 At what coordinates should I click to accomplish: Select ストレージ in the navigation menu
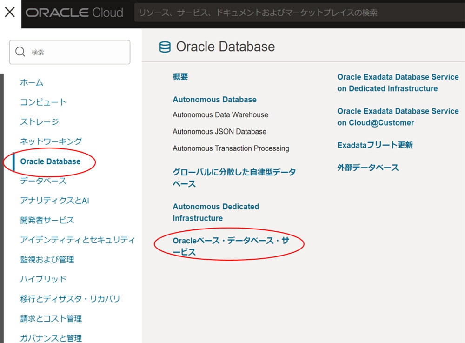pos(40,121)
